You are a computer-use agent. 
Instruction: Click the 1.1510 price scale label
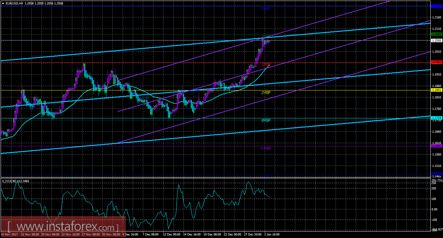pos(436,166)
